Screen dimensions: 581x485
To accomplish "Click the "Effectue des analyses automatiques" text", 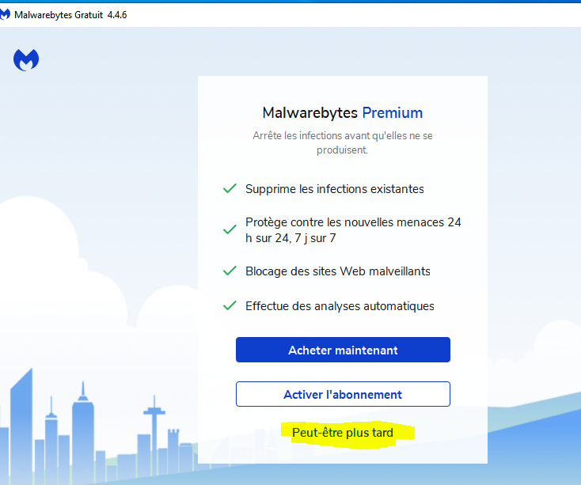I will pos(340,305).
